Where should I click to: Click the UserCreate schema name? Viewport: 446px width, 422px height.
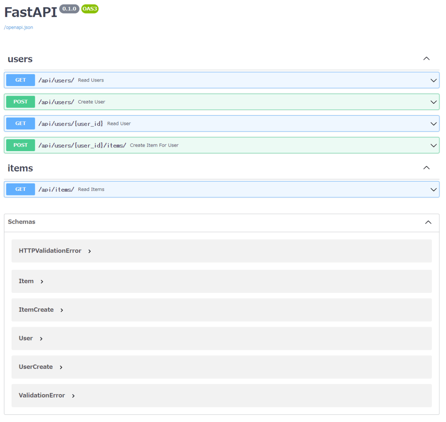(36, 367)
